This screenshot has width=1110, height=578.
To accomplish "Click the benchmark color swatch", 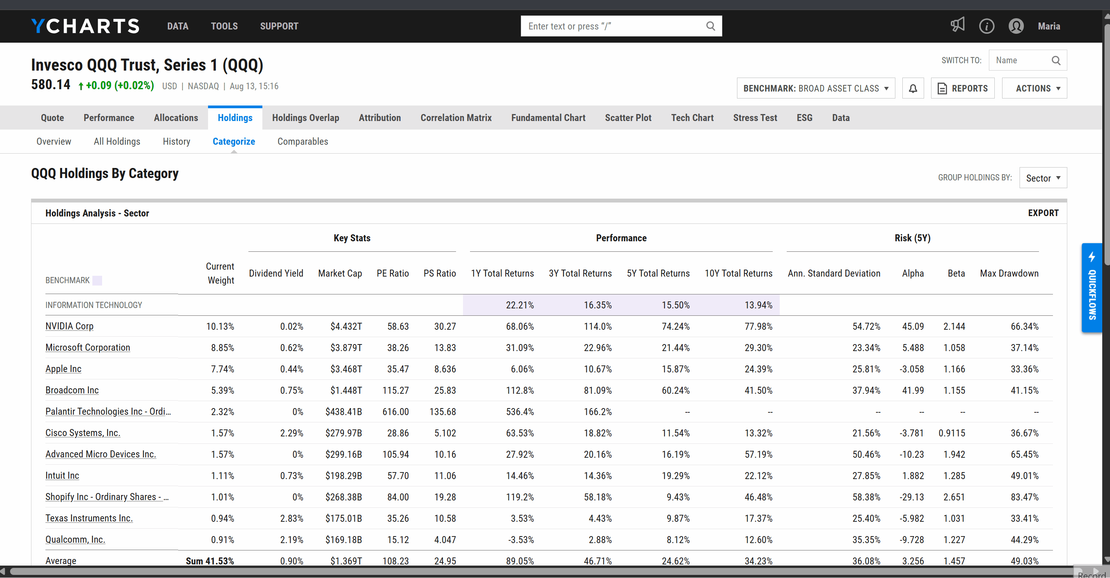I will pyautogui.click(x=97, y=280).
